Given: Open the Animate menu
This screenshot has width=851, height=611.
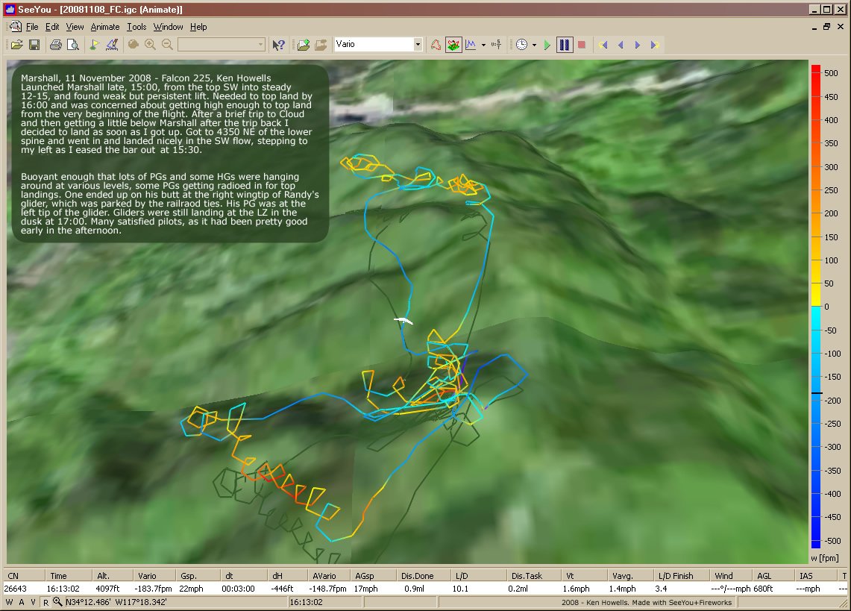Looking at the screenshot, I should click(x=104, y=27).
